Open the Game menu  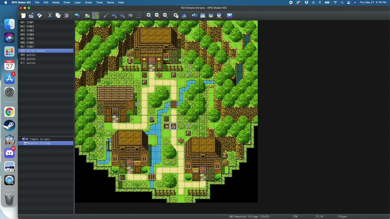tap(110, 2)
